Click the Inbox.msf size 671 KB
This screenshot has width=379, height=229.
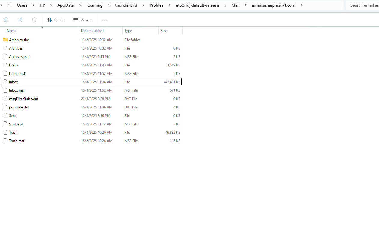pyautogui.click(x=175, y=90)
